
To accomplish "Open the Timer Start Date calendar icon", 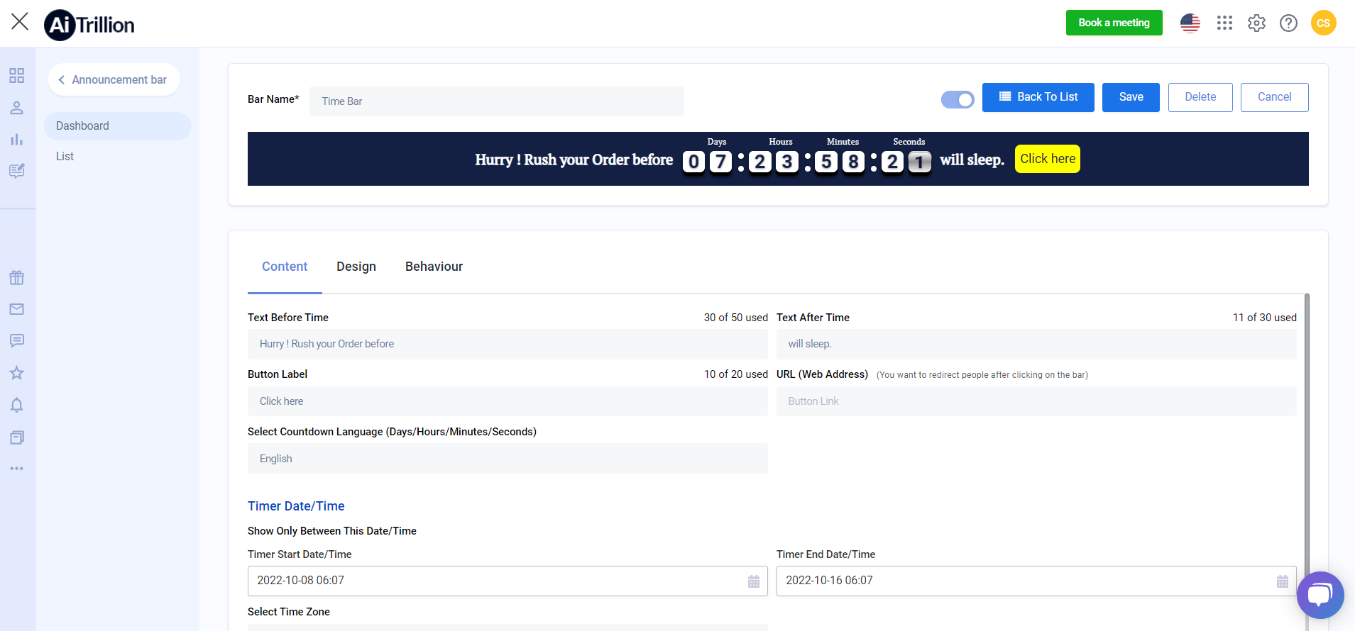I will [x=754, y=581].
